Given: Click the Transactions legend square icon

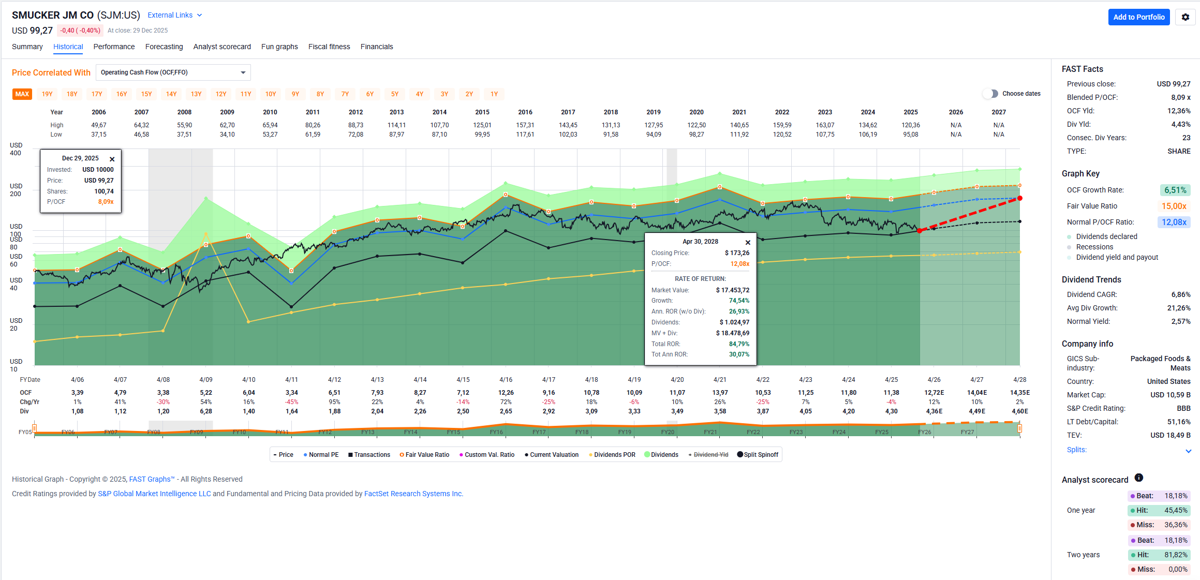Looking at the screenshot, I should coord(350,455).
